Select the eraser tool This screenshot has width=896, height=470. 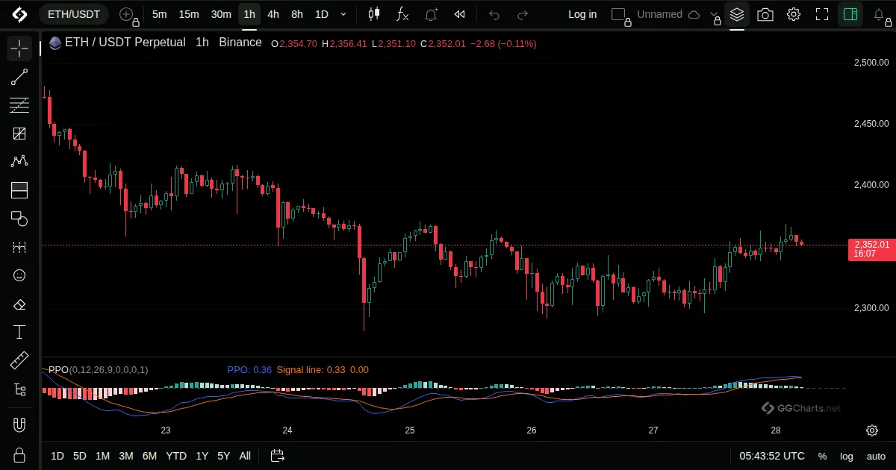(19, 304)
